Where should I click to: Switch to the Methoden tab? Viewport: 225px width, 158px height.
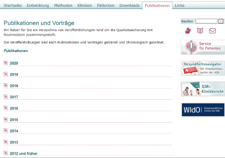point(63,6)
